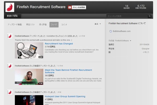Click FirefishSoftware name in 1年前 post
This screenshot has height=105, width=157.
(22, 92)
